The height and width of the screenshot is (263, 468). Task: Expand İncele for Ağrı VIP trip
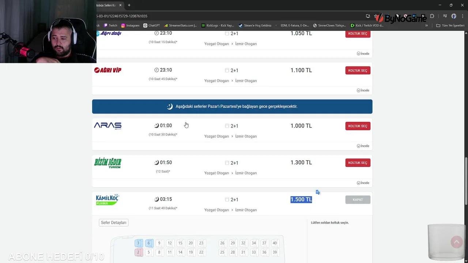point(363,90)
